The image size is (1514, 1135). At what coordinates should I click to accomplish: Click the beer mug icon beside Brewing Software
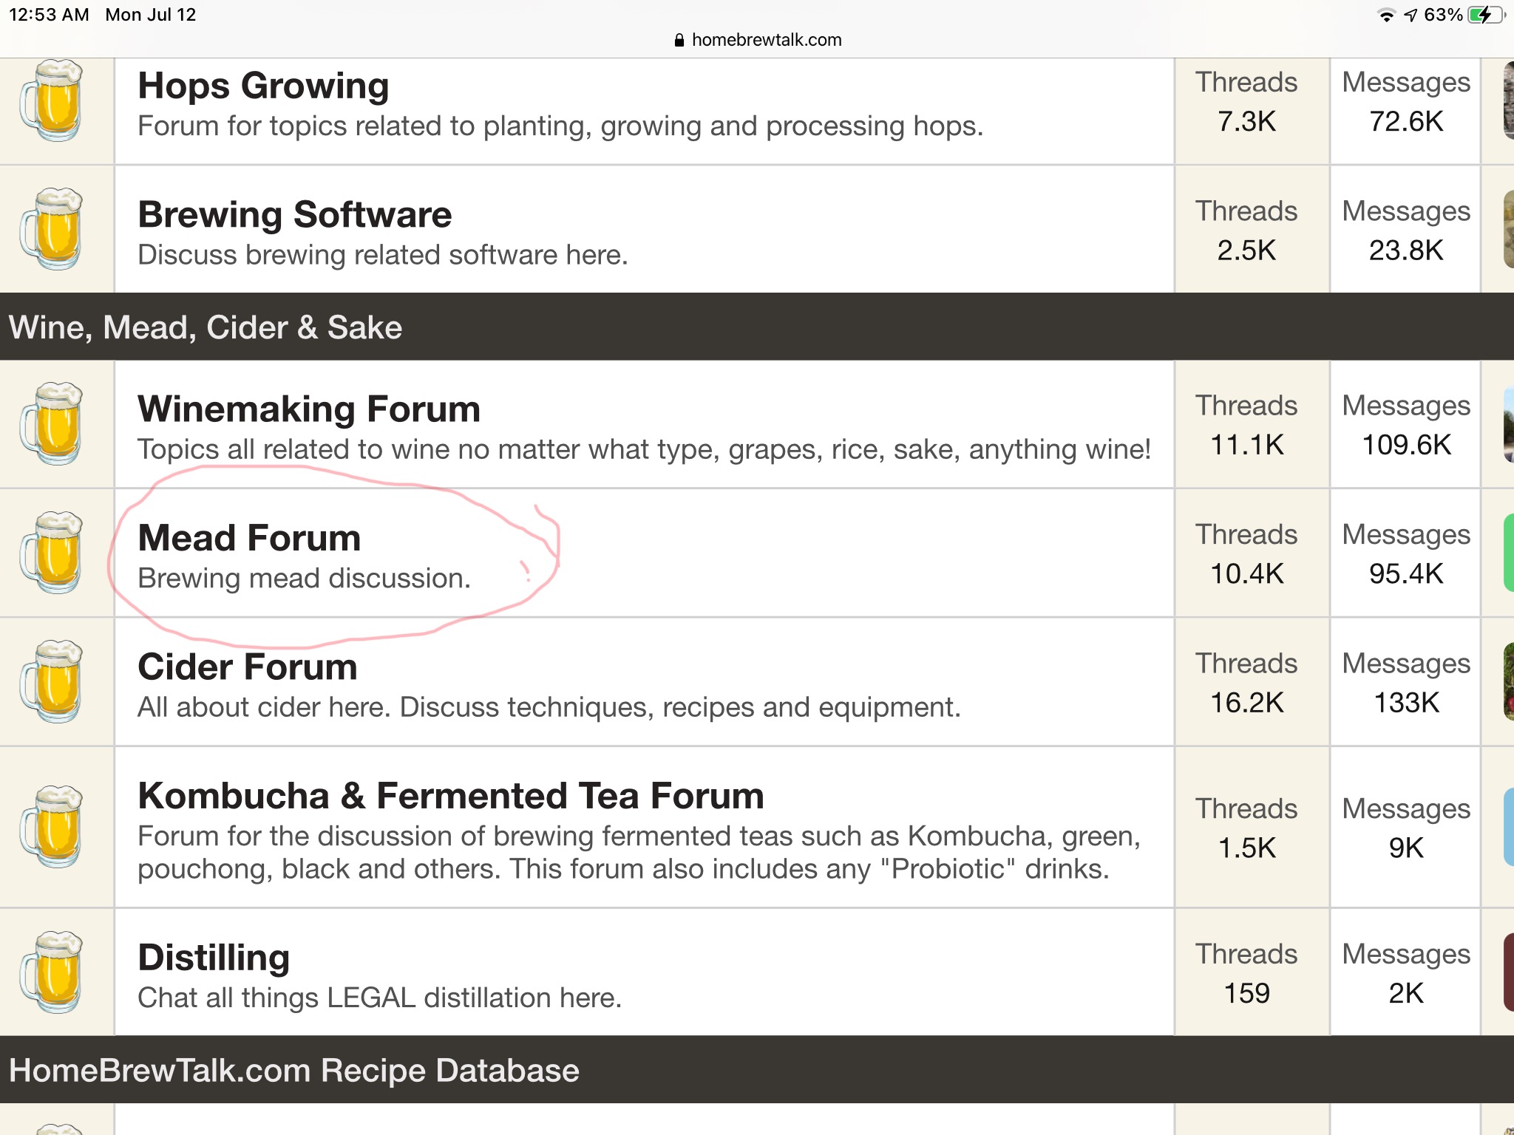click(52, 229)
